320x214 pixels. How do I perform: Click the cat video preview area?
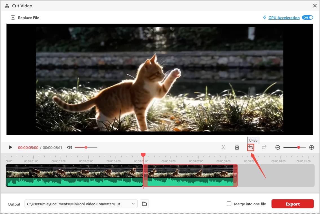coord(160,79)
